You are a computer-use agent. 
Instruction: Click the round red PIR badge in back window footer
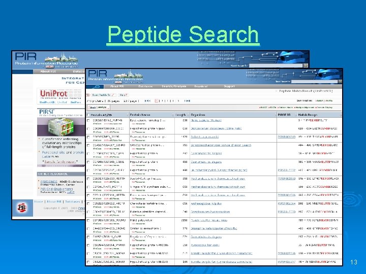pos(22,208)
